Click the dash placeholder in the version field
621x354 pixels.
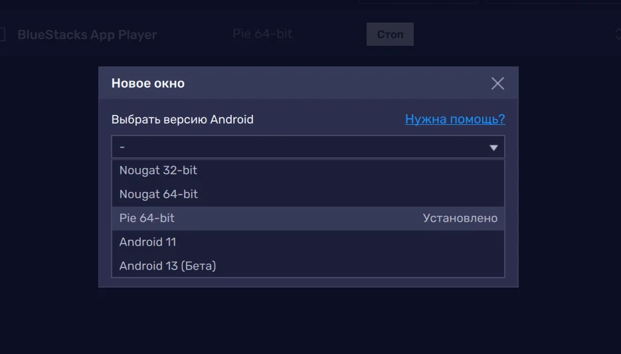[x=122, y=147]
